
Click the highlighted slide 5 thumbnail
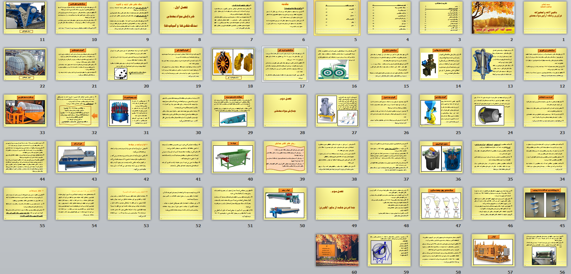point(337,18)
